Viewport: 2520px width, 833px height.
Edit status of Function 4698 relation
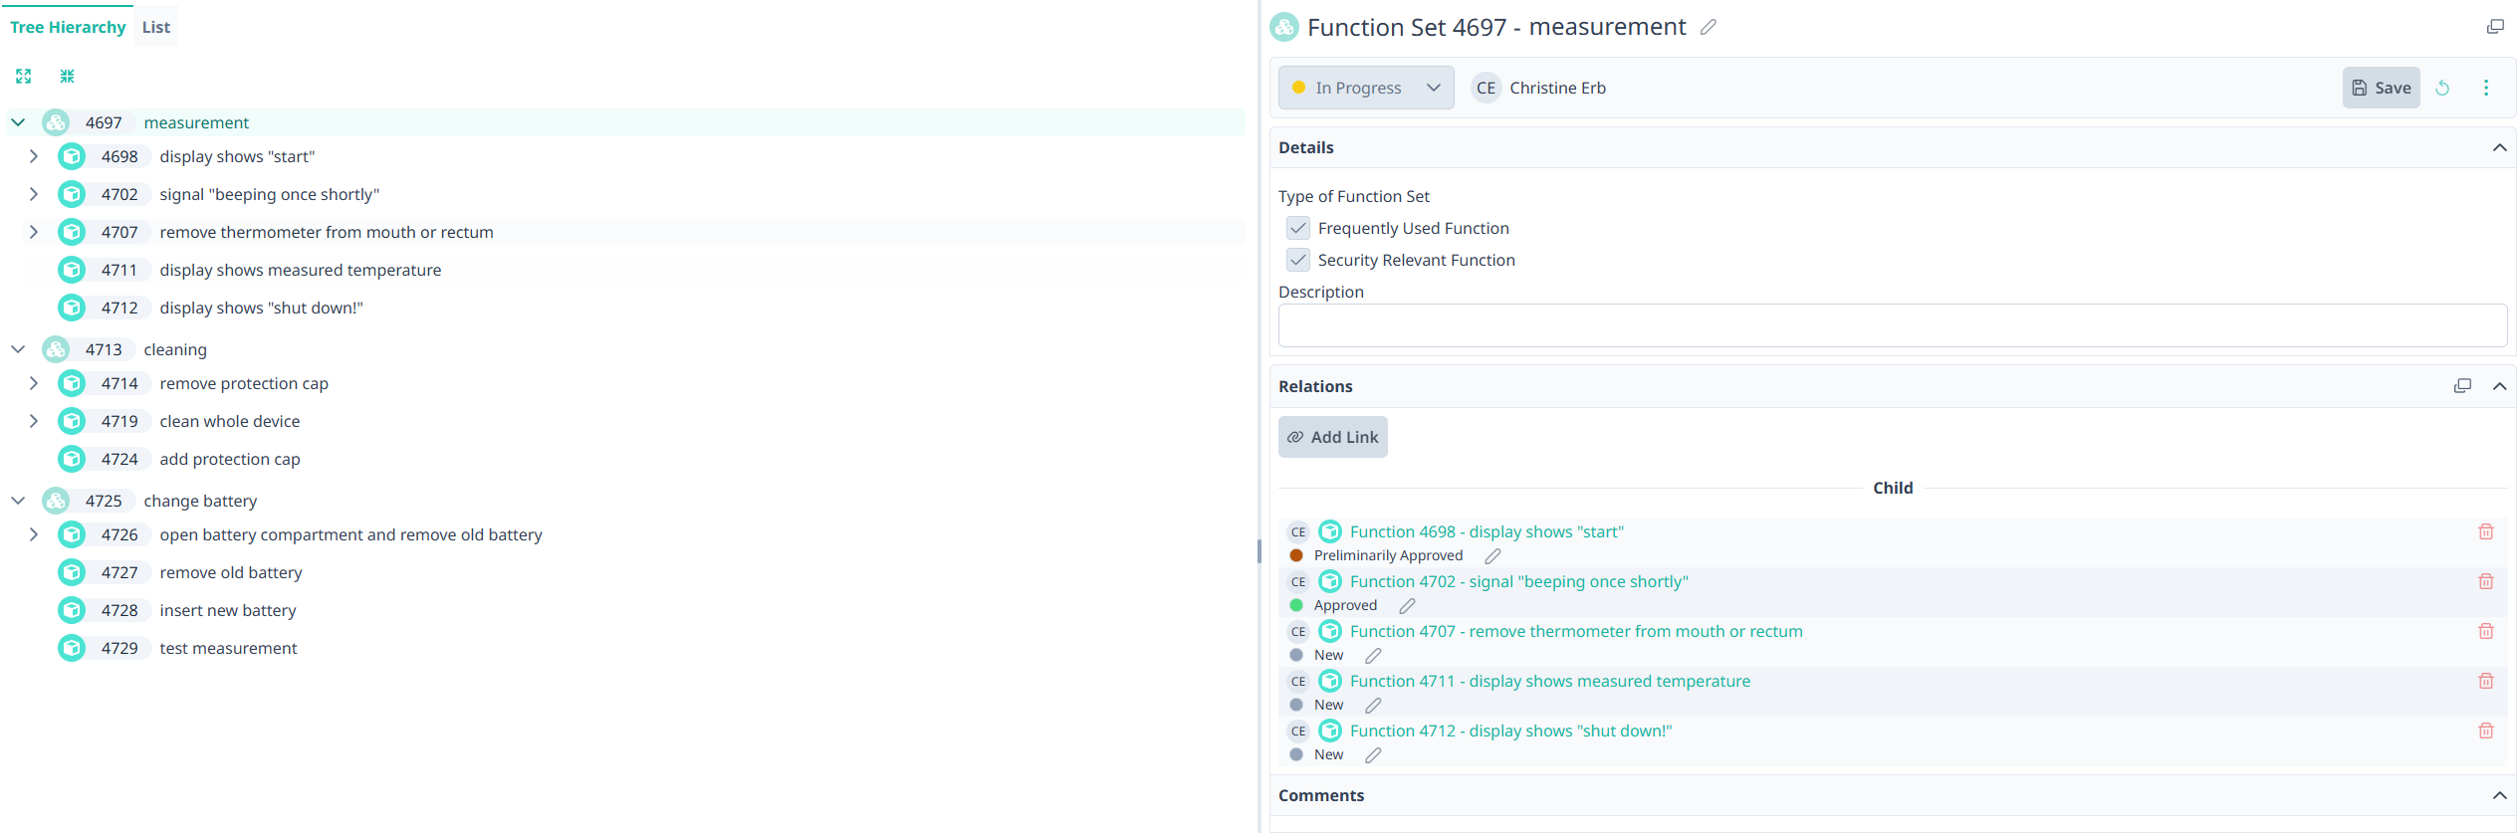click(1492, 556)
